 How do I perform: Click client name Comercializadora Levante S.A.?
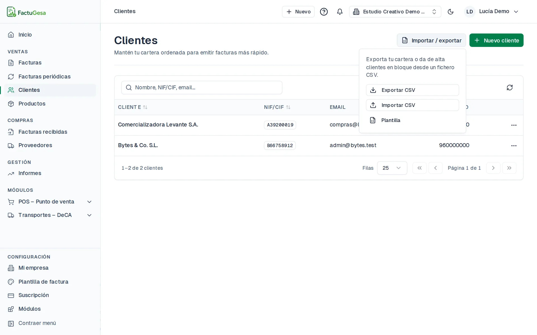158,125
